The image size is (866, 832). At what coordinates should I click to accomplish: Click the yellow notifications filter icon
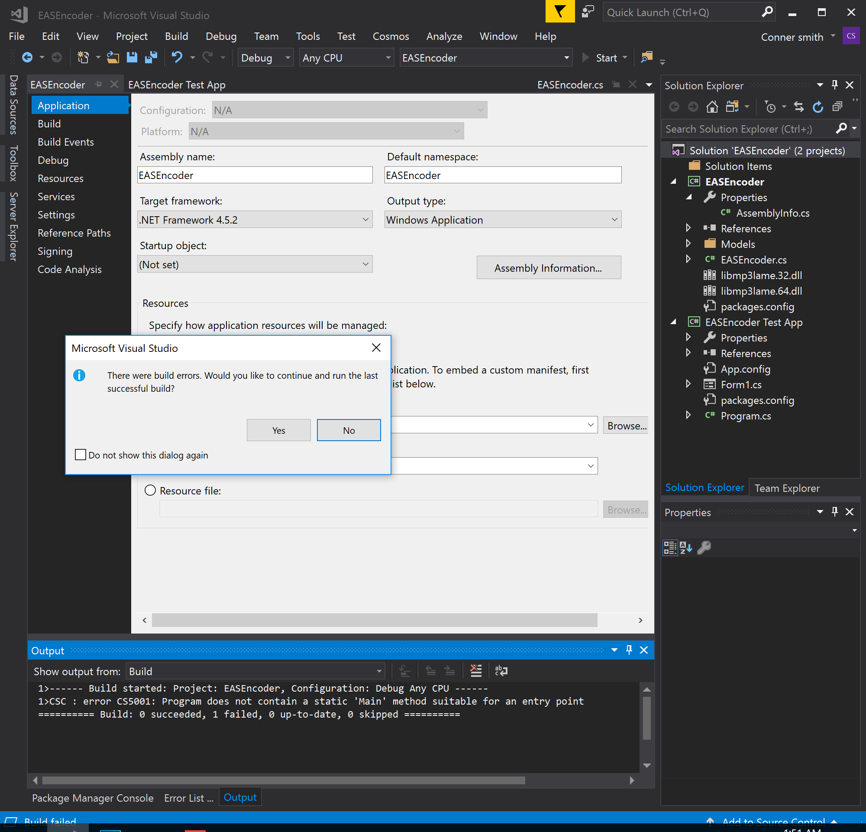click(x=560, y=11)
